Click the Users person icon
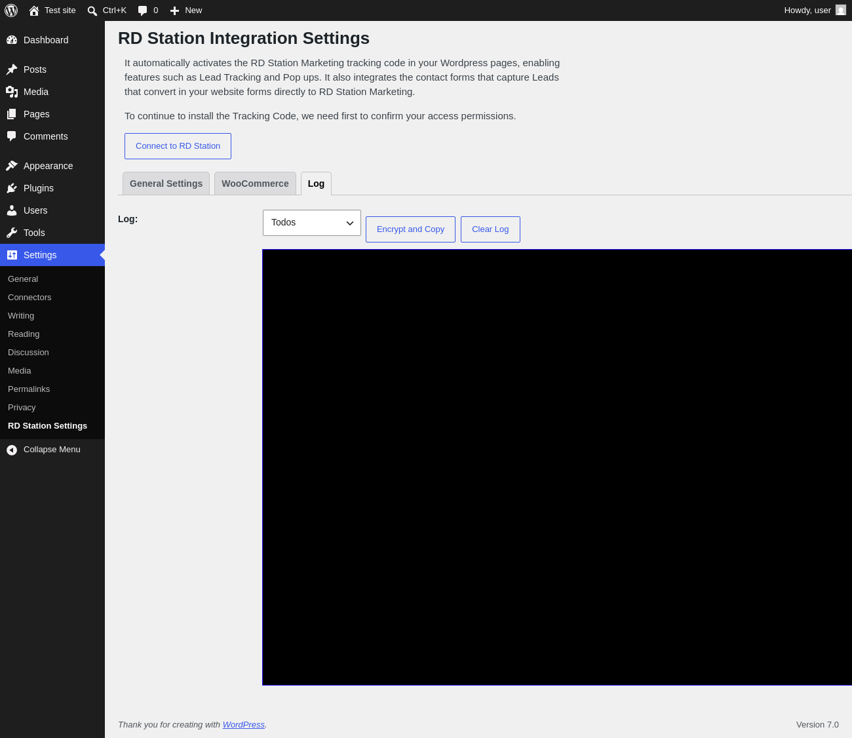 [x=12, y=210]
